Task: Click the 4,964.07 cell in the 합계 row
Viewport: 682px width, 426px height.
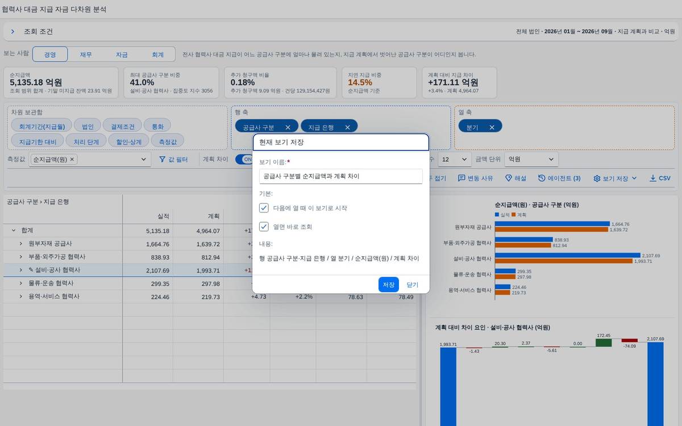Action: coord(198,231)
